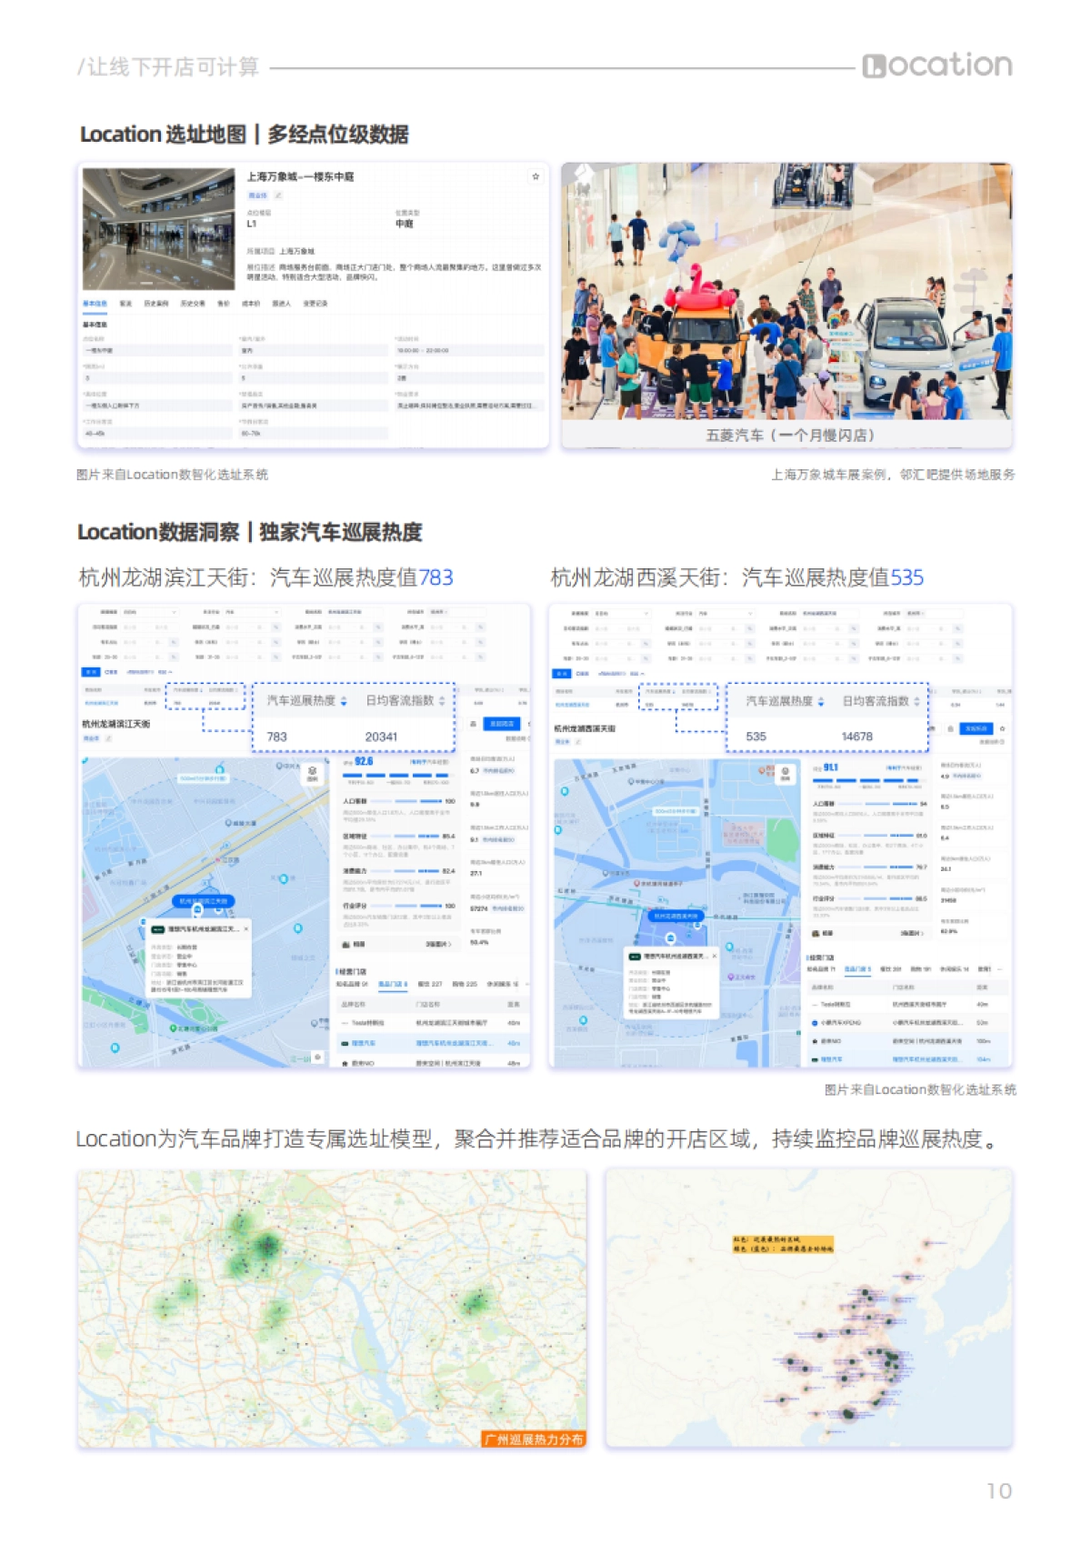Viewport: 1091px width, 1544px height.
Task: Close the 理想汽车 popup on 滨江天街 map
Action: pyautogui.click(x=245, y=928)
